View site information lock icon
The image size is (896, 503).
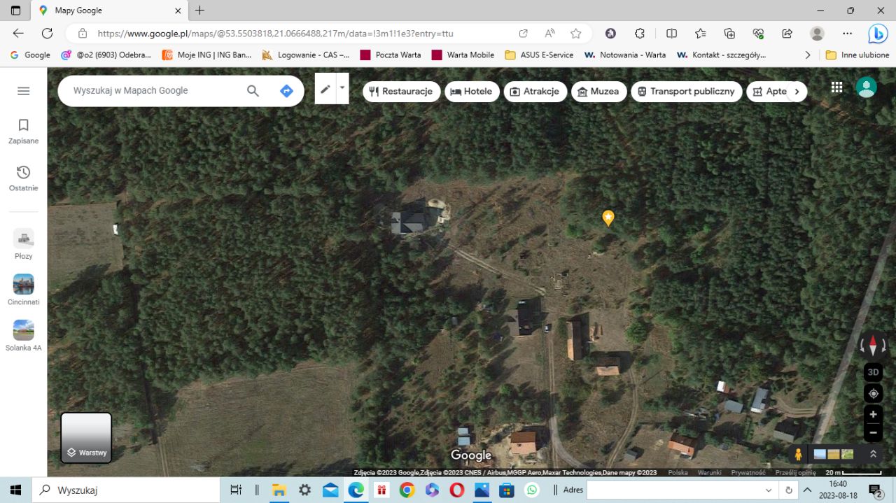click(83, 33)
